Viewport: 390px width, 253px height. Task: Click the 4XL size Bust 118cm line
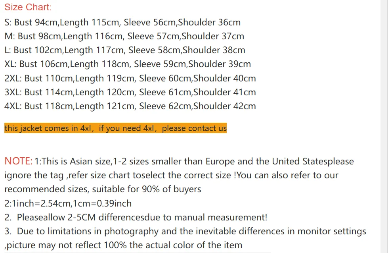coord(130,106)
